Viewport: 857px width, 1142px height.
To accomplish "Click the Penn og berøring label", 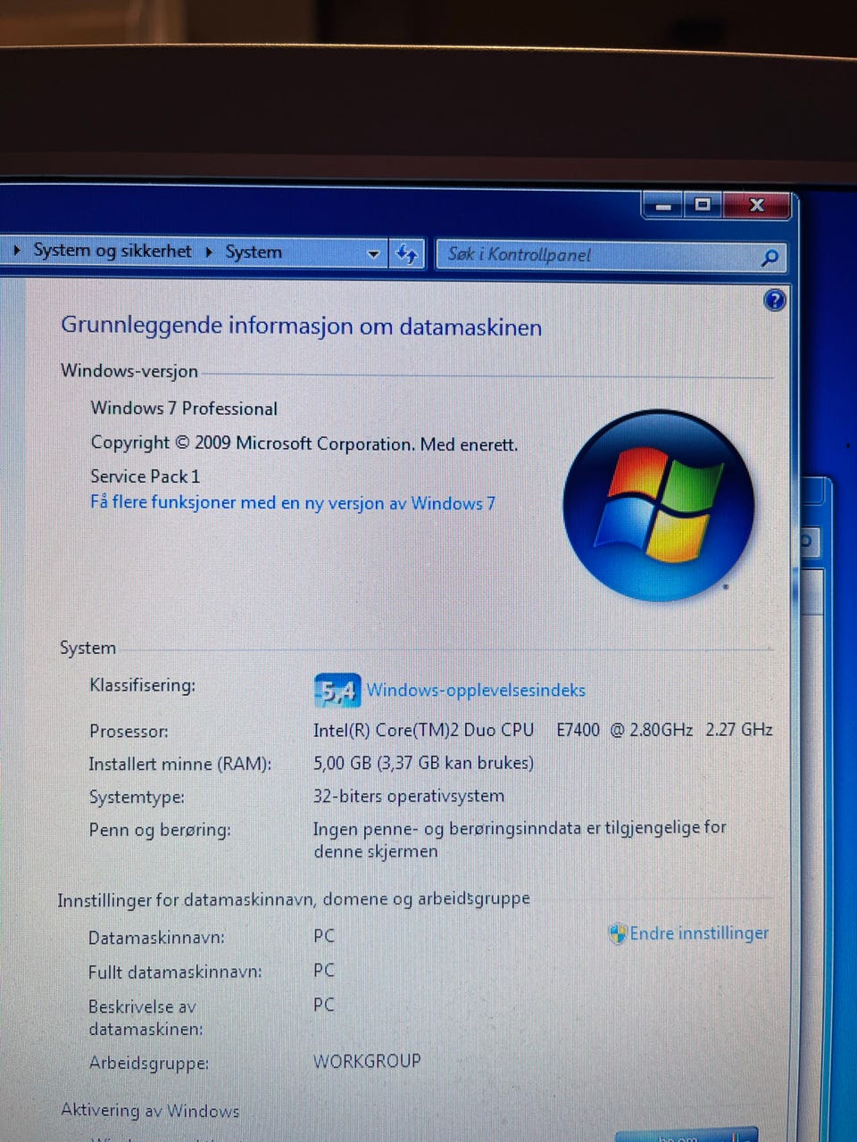I will coord(160,831).
